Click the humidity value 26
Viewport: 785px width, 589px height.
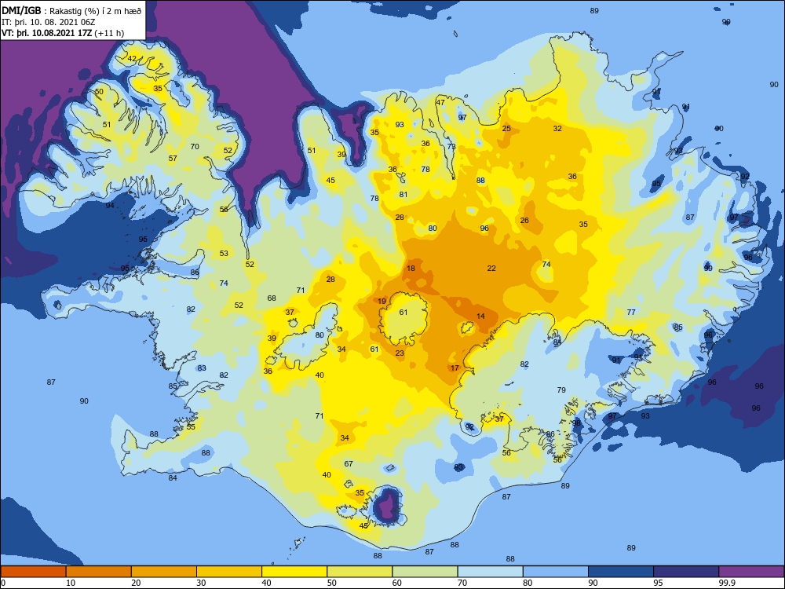click(x=524, y=221)
